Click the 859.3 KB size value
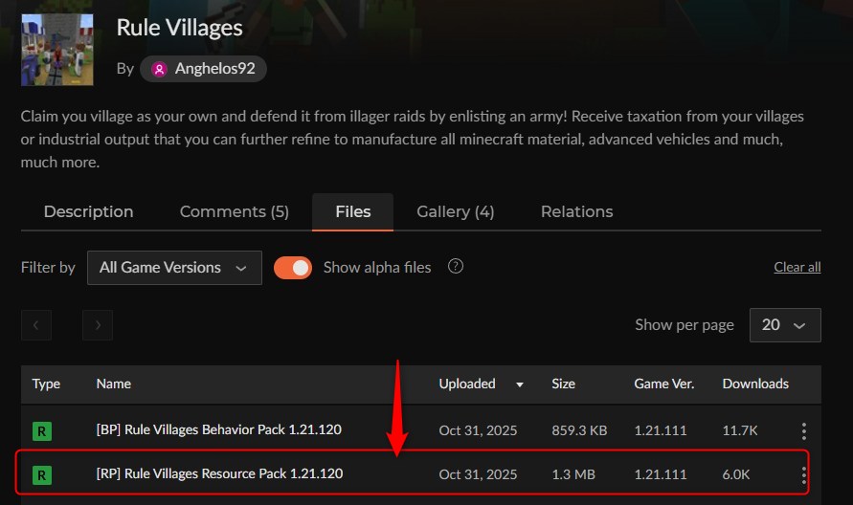Image resolution: width=853 pixels, height=505 pixels. (579, 430)
